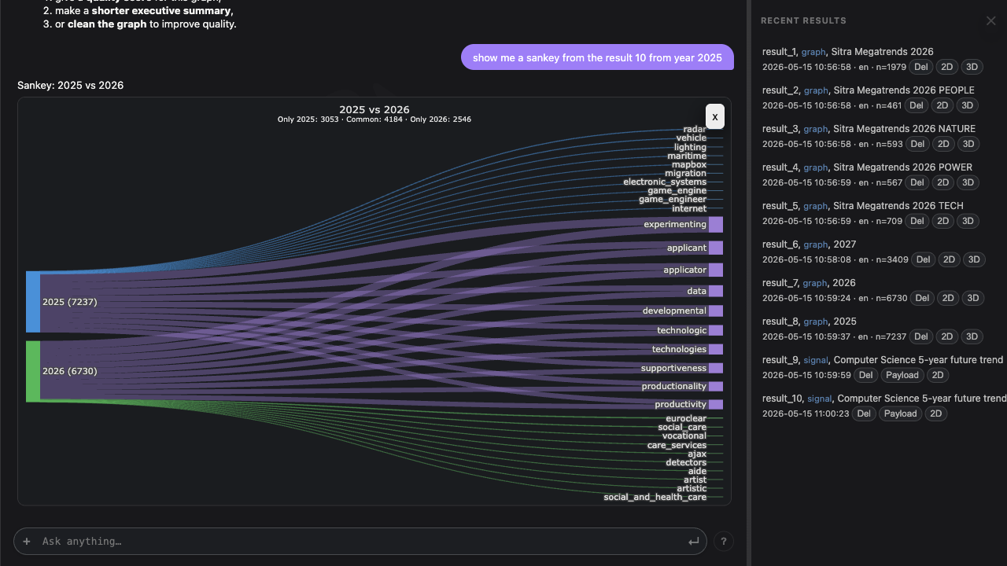The width and height of the screenshot is (1007, 566).
Task: Open 3D view for result_5 TECH
Action: tap(968, 221)
